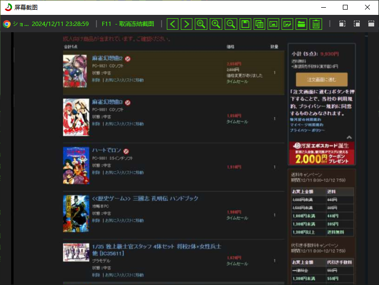Viewport: 379px width, 285px height.
Task: Save the screenshot using the floppy disk icon
Action: pos(245,24)
